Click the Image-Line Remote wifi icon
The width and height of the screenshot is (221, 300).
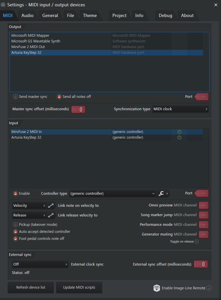(x=157, y=288)
